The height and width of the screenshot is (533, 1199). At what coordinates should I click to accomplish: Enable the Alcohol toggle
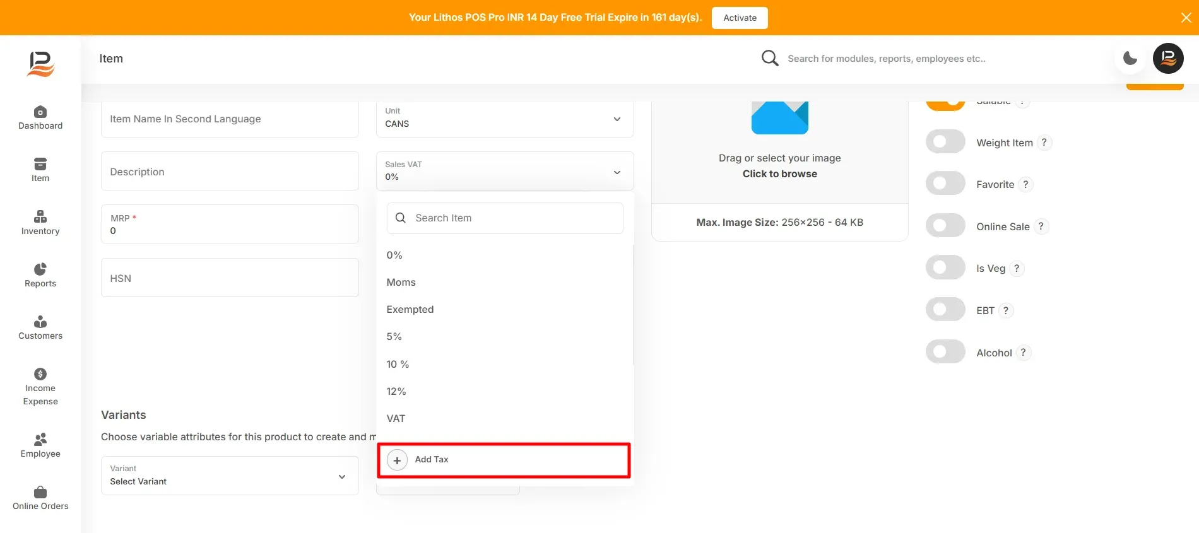(945, 352)
